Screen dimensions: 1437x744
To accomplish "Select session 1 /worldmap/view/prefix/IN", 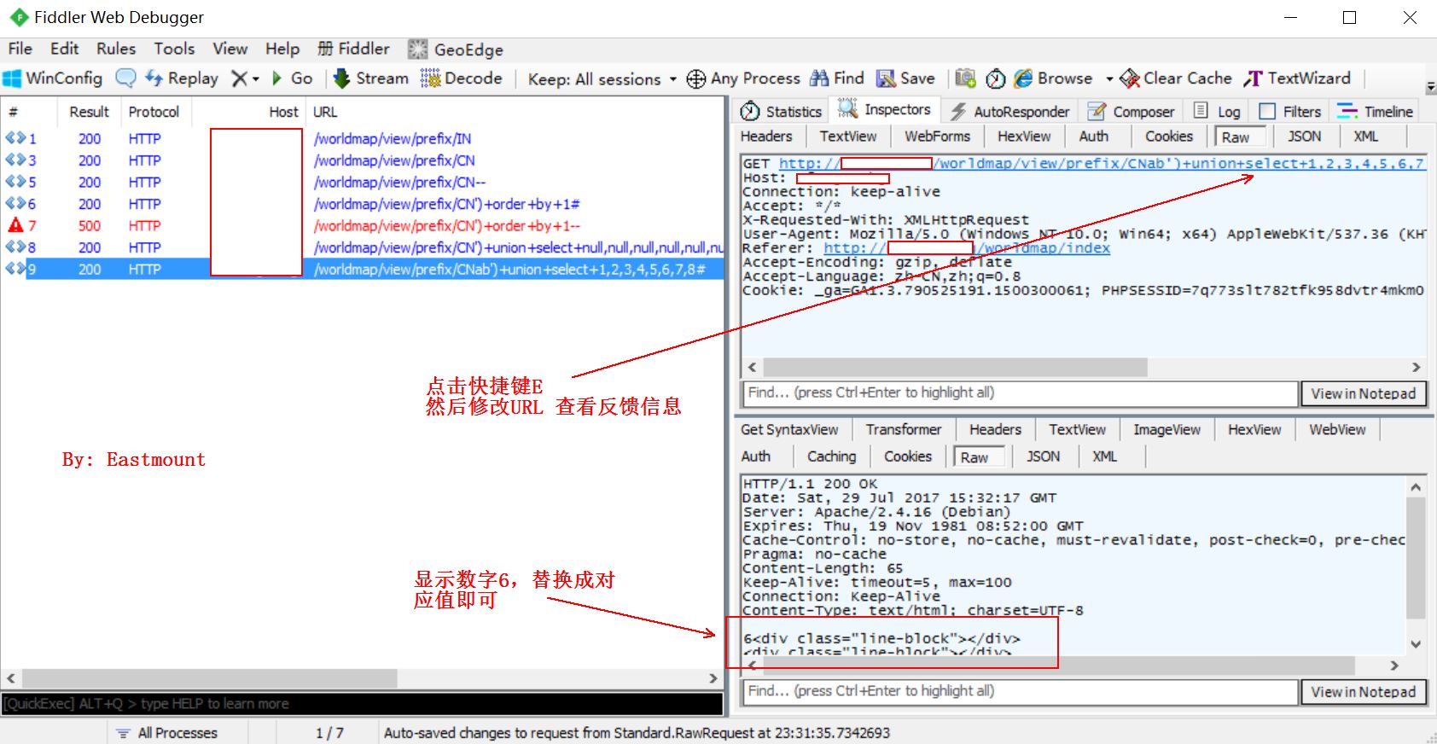I will tap(363, 139).
